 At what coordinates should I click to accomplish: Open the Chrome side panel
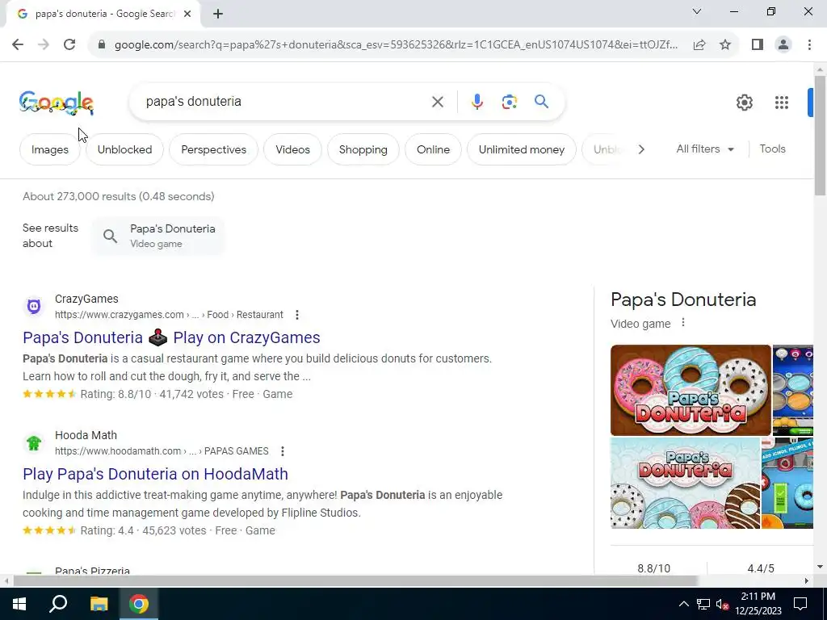tap(758, 45)
